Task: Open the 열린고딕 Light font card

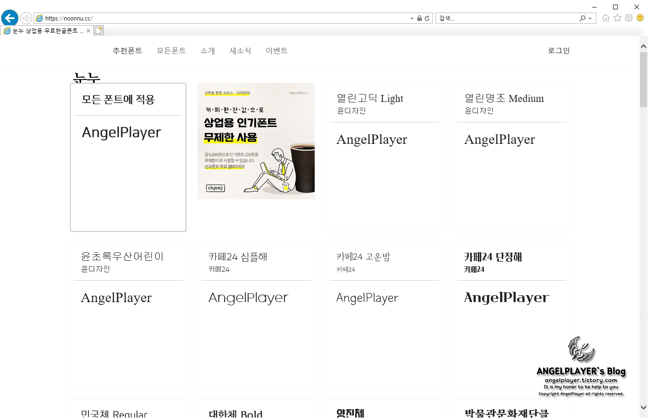Action: tap(384, 157)
